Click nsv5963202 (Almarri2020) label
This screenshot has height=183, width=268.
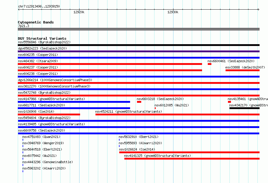44,168
